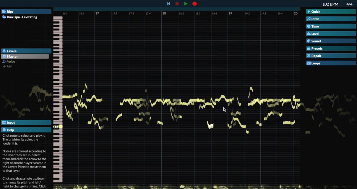Image resolution: width=357 pixels, height=189 pixels.
Task: Click the Presets panel header
Action: (330, 48)
